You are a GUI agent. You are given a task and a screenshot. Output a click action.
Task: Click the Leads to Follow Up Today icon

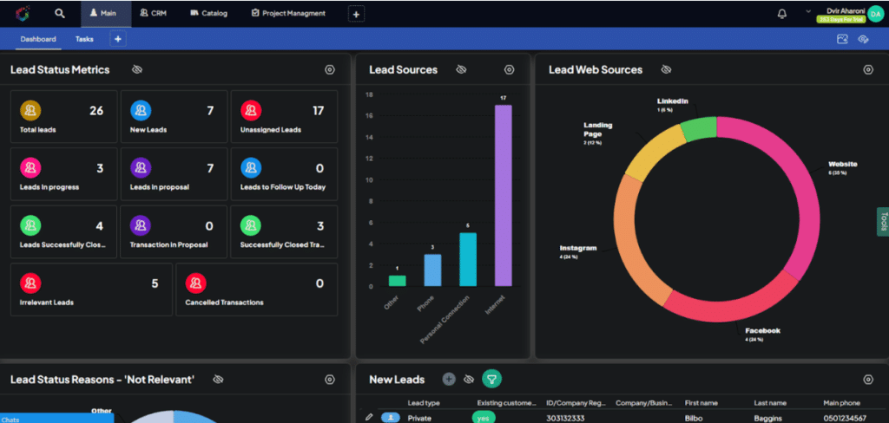[x=251, y=167]
